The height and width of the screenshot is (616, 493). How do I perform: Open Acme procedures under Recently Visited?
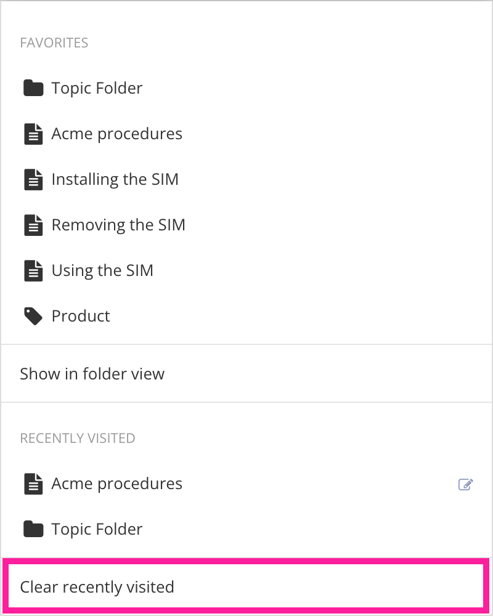116,484
